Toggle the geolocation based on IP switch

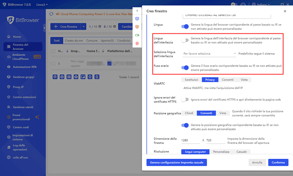(185, 125)
